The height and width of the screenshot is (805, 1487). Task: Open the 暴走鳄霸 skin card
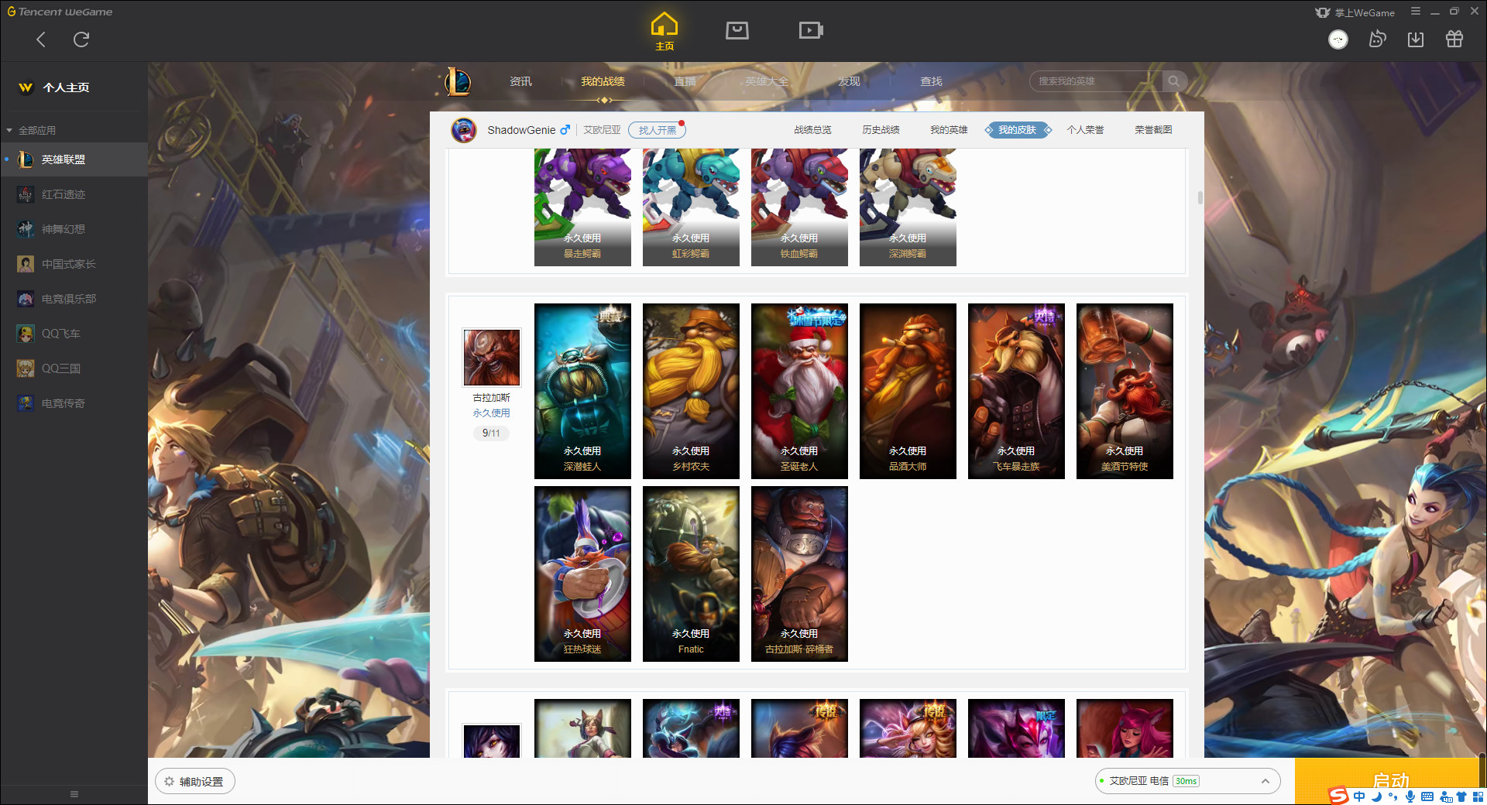pyautogui.click(x=582, y=207)
